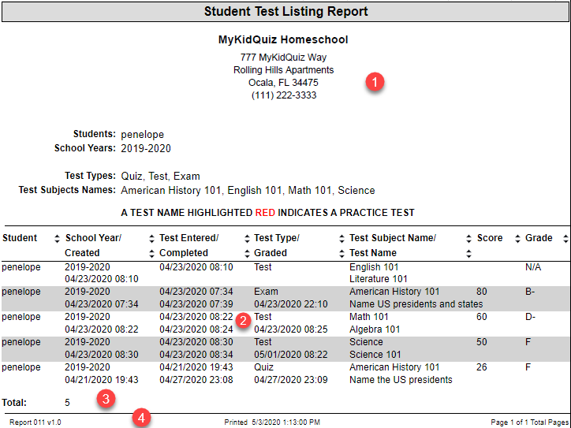
Task: Click the score value 60
Action: (482, 317)
